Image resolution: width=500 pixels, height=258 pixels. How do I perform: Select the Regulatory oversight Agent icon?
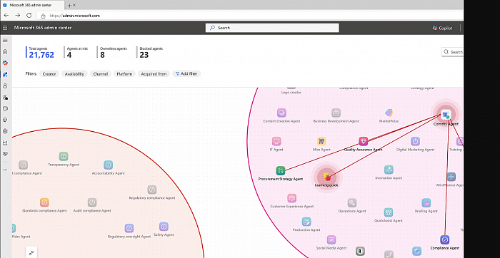[129, 228]
